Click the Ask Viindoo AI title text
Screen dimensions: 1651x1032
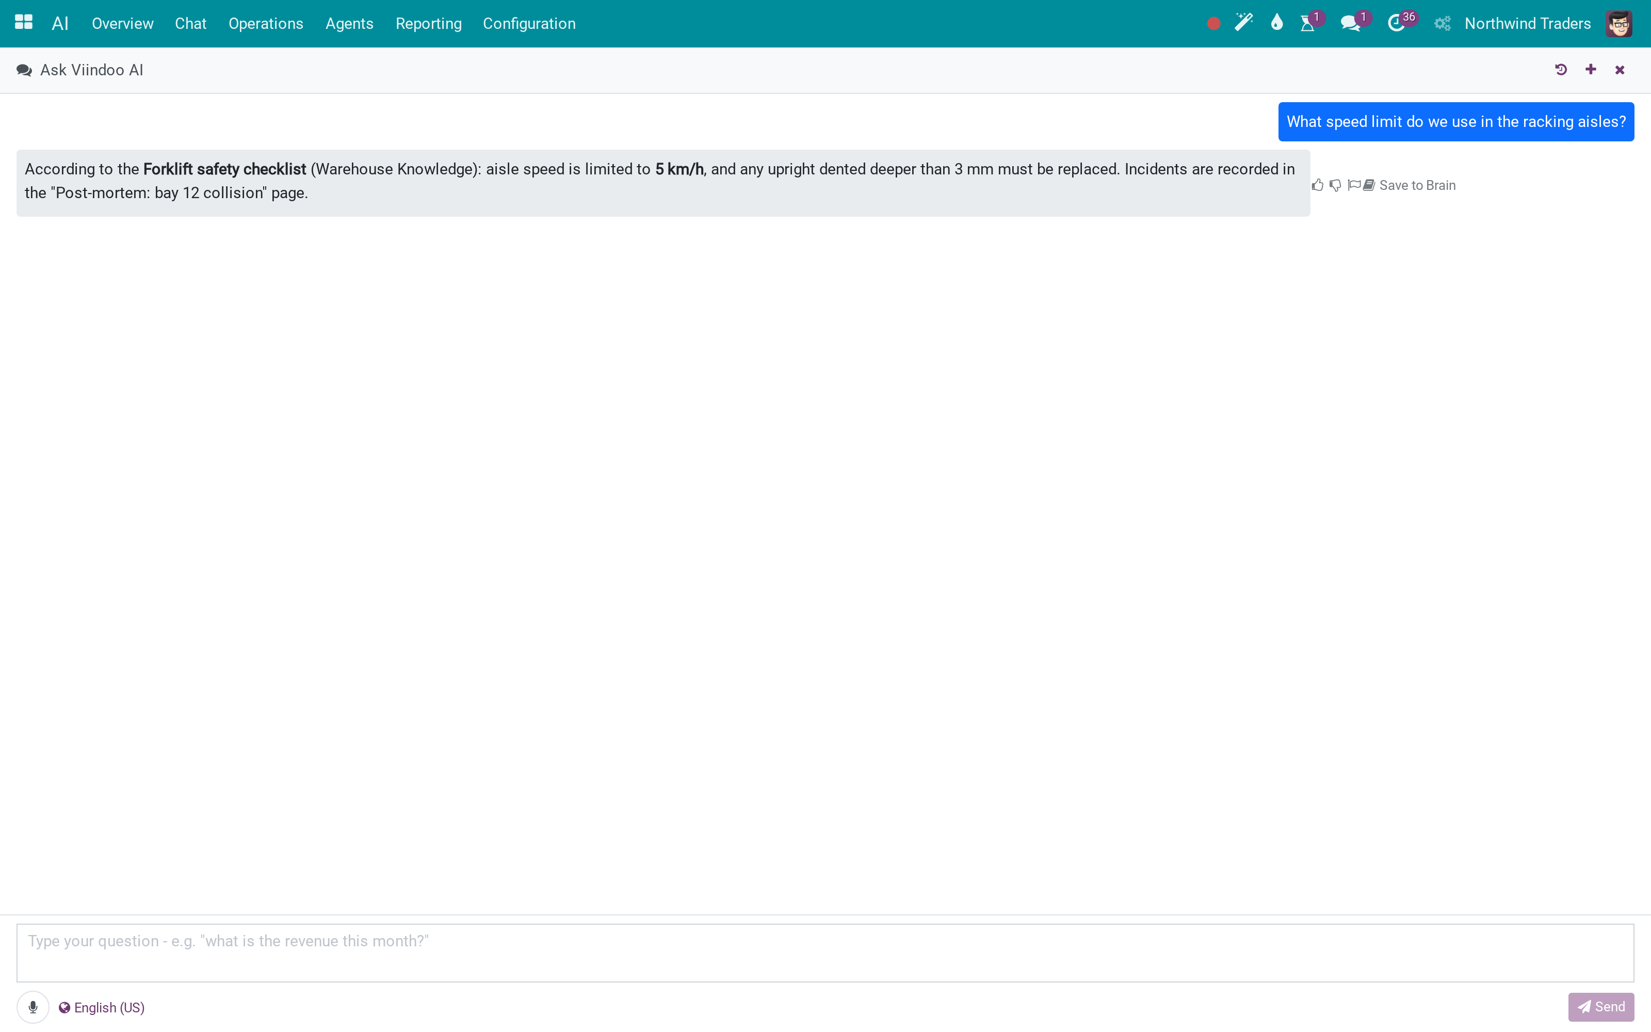pyautogui.click(x=91, y=70)
